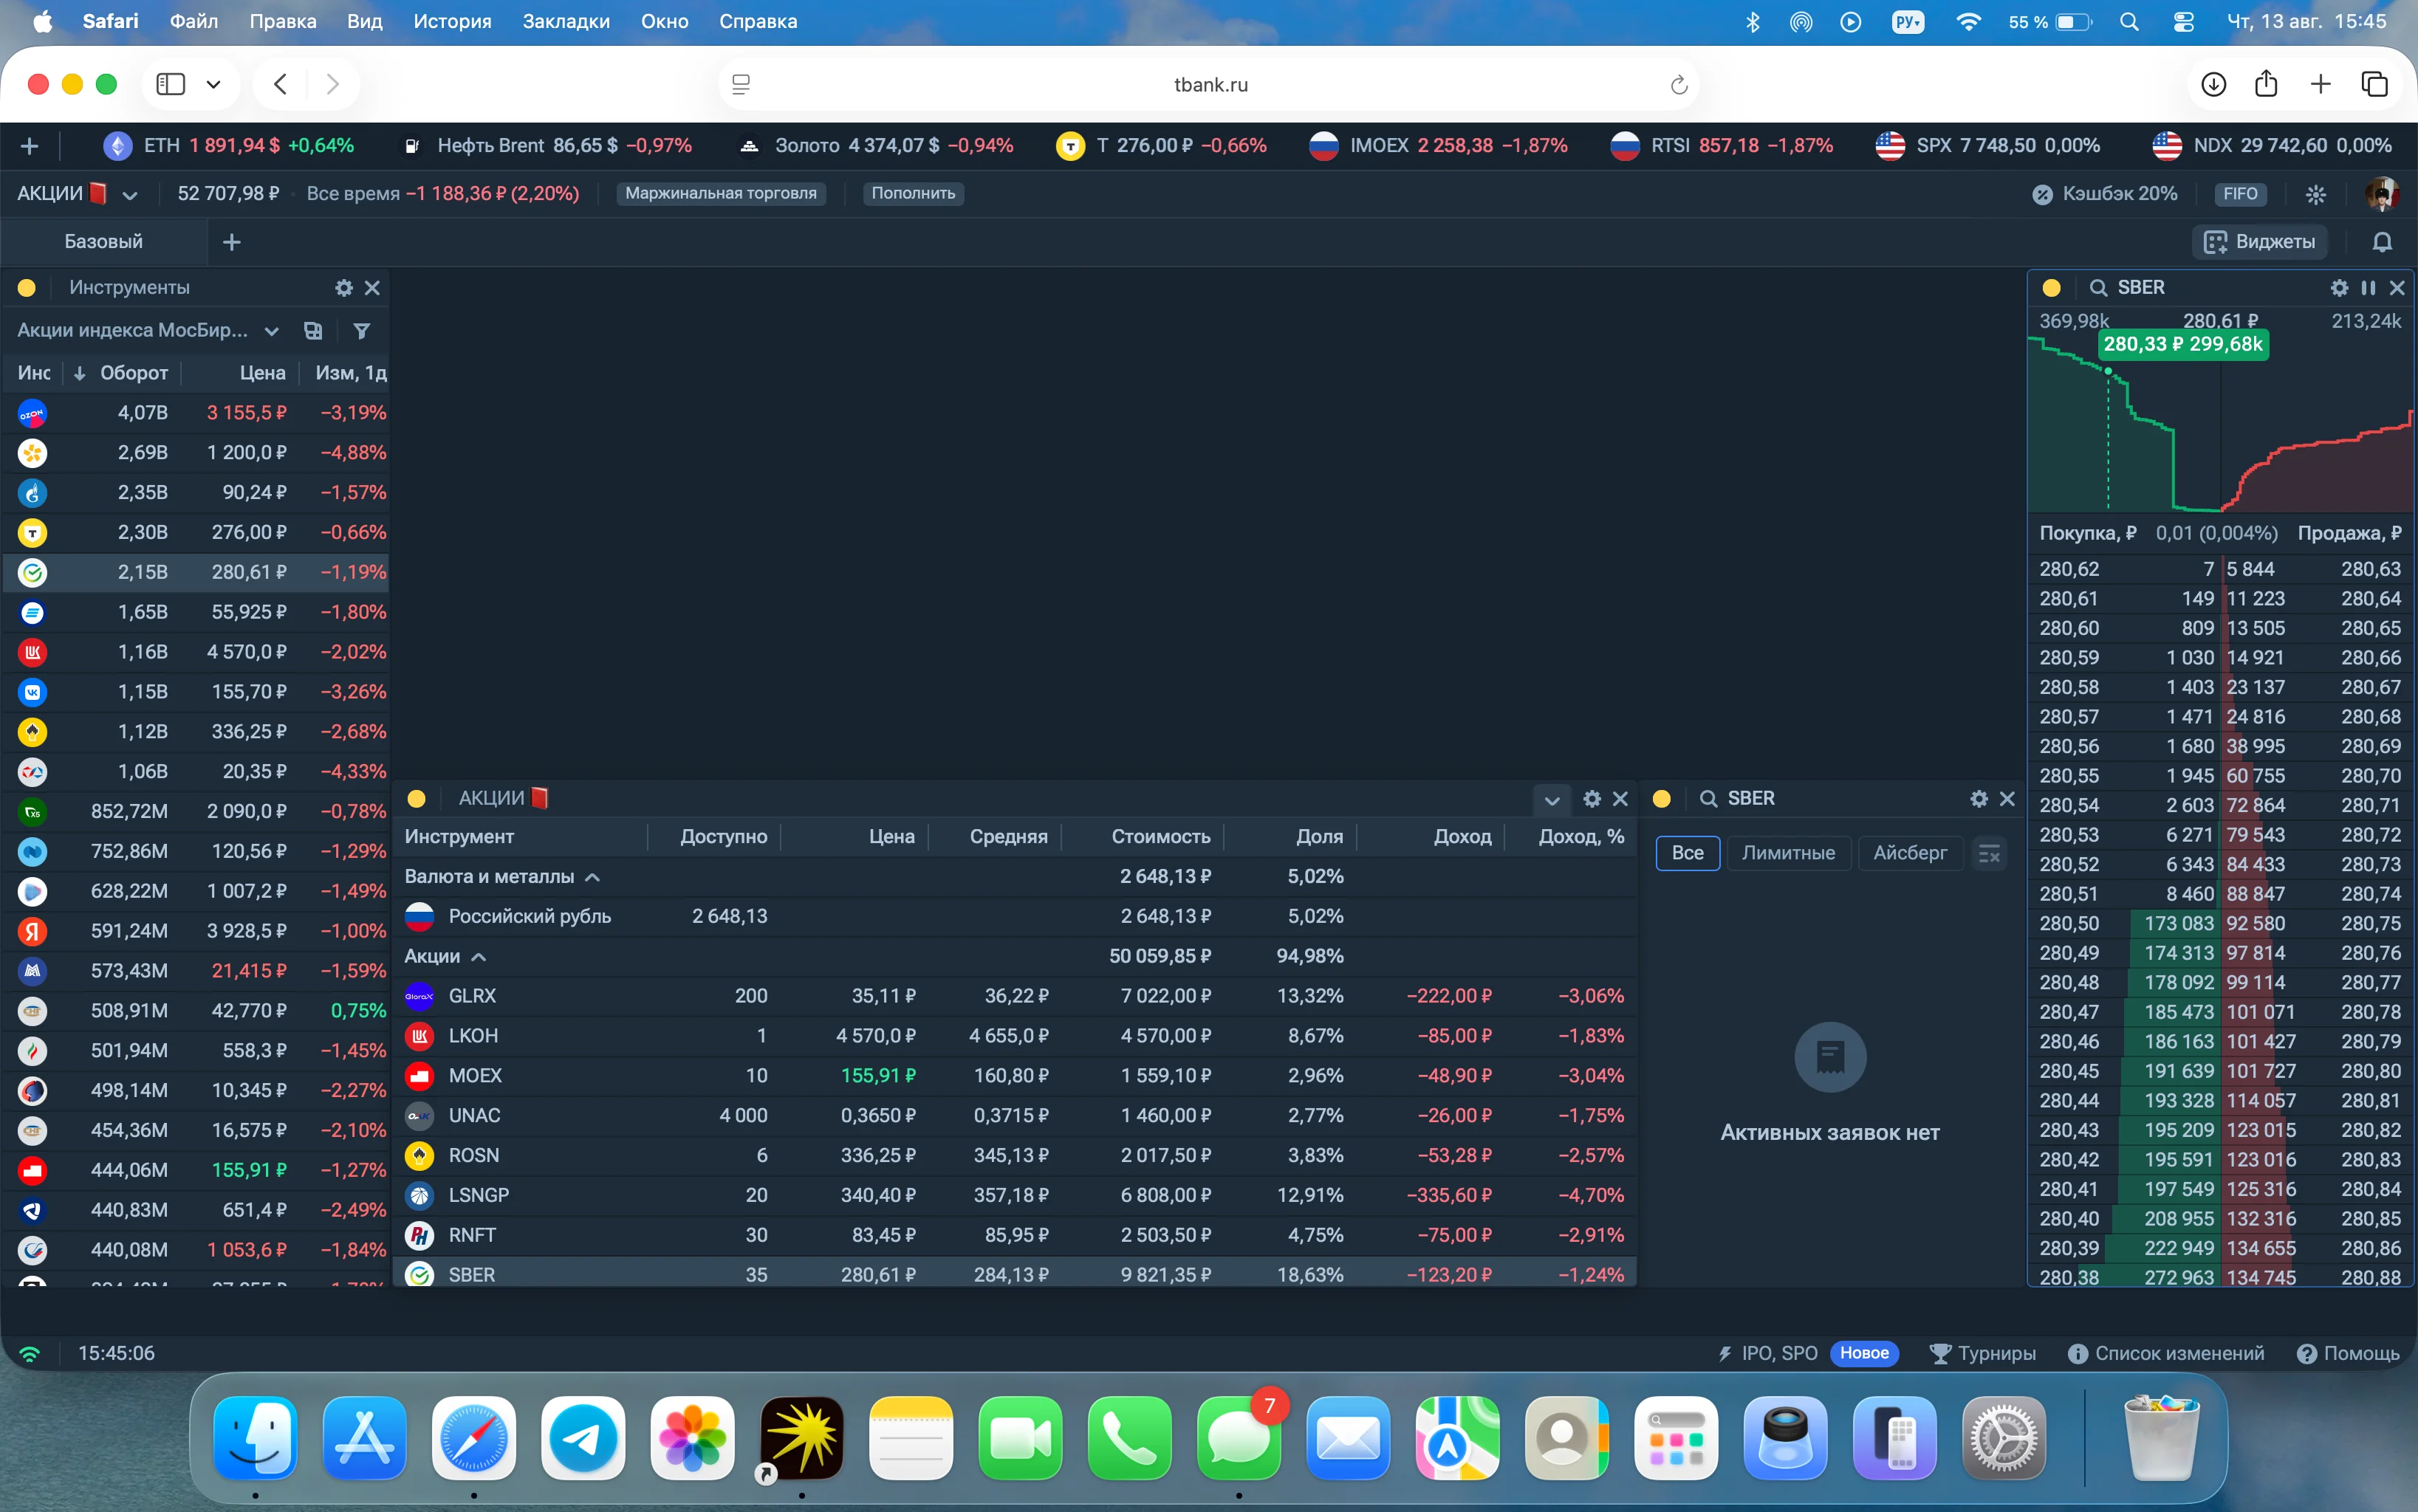The height and width of the screenshot is (1512, 2418).
Task: Toggle the FIFO mode badge
Action: [2240, 194]
